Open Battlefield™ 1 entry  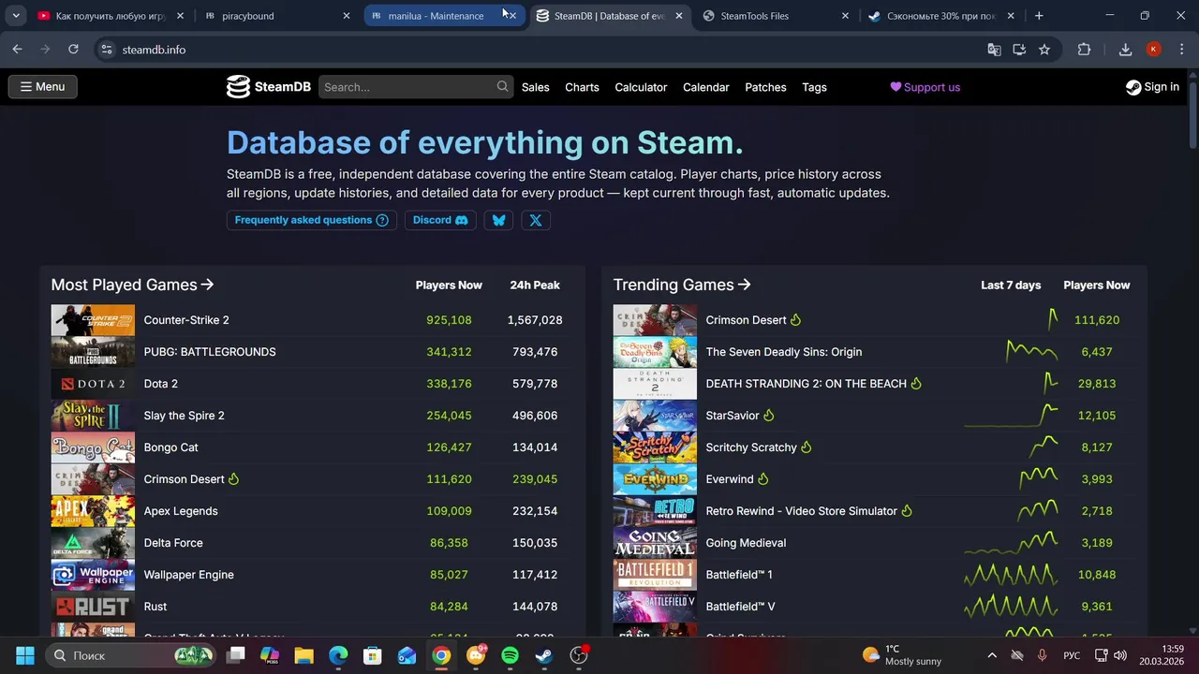tap(739, 575)
